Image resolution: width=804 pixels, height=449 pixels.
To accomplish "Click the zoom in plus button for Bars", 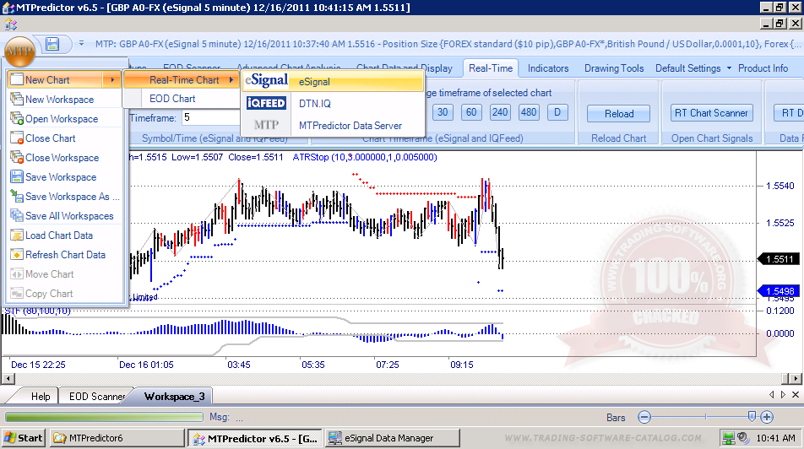I will [766, 417].
